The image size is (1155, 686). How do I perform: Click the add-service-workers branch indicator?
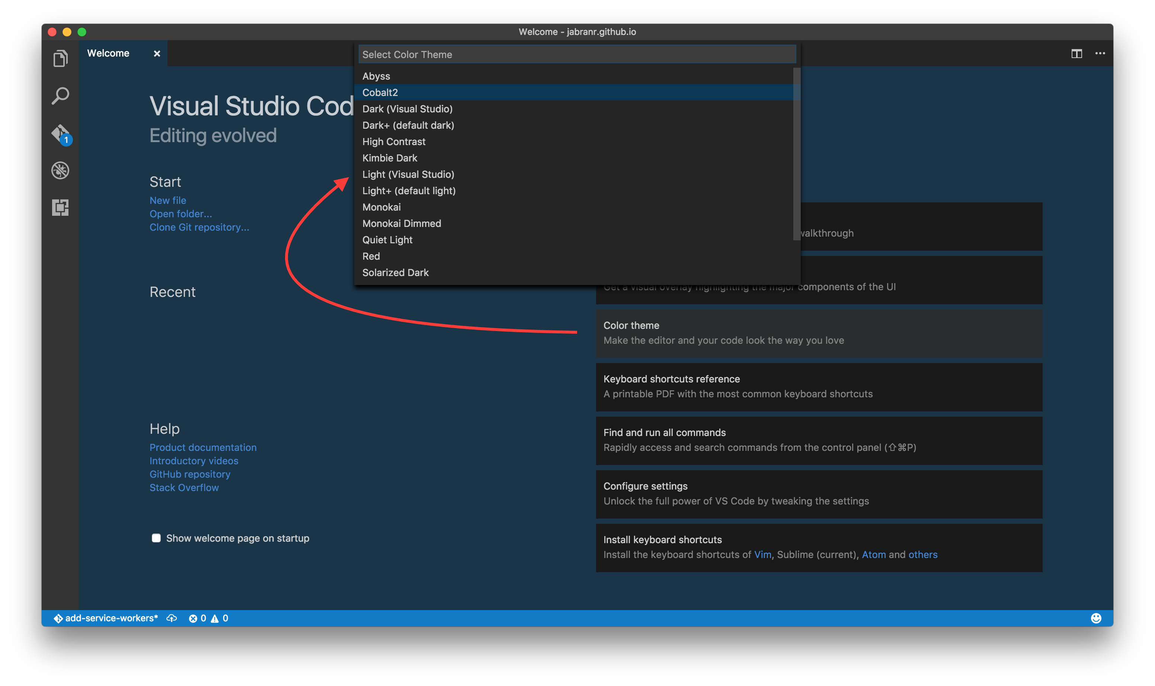click(x=106, y=618)
